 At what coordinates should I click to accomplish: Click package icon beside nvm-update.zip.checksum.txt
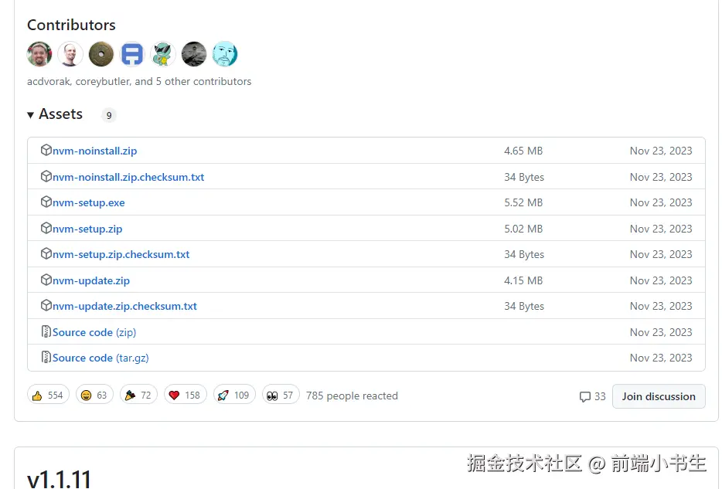coord(46,305)
